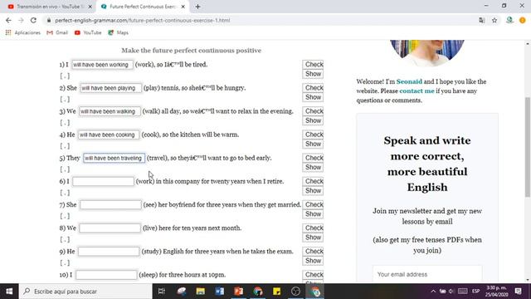The image size is (531, 299).
Task: Click the Your email address newsletter field
Action: [427, 274]
